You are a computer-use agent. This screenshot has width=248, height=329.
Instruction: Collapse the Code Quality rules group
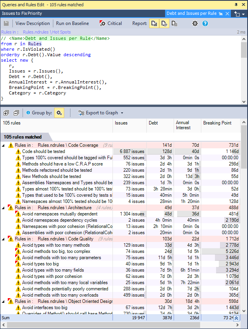pyautogui.click(x=4, y=239)
